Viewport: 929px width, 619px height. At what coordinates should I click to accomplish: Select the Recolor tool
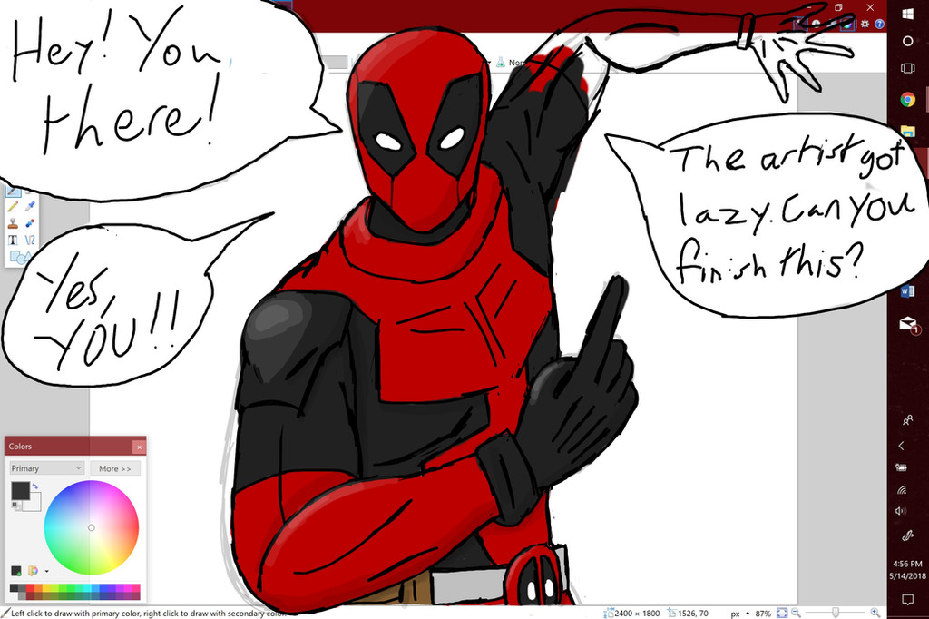(x=30, y=223)
